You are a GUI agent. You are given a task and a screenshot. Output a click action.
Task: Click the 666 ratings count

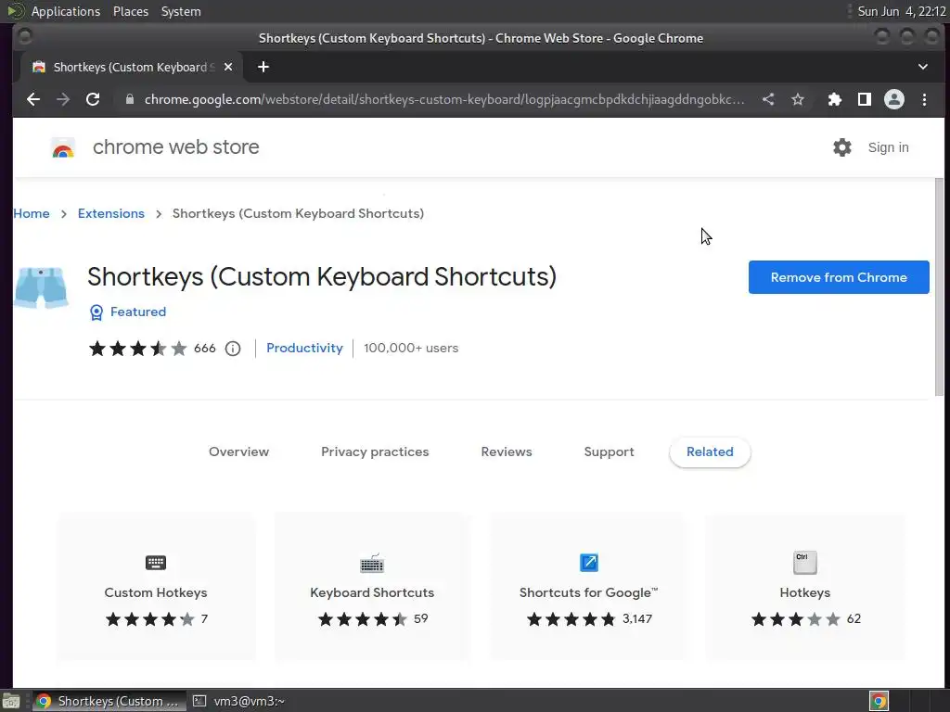click(x=205, y=349)
